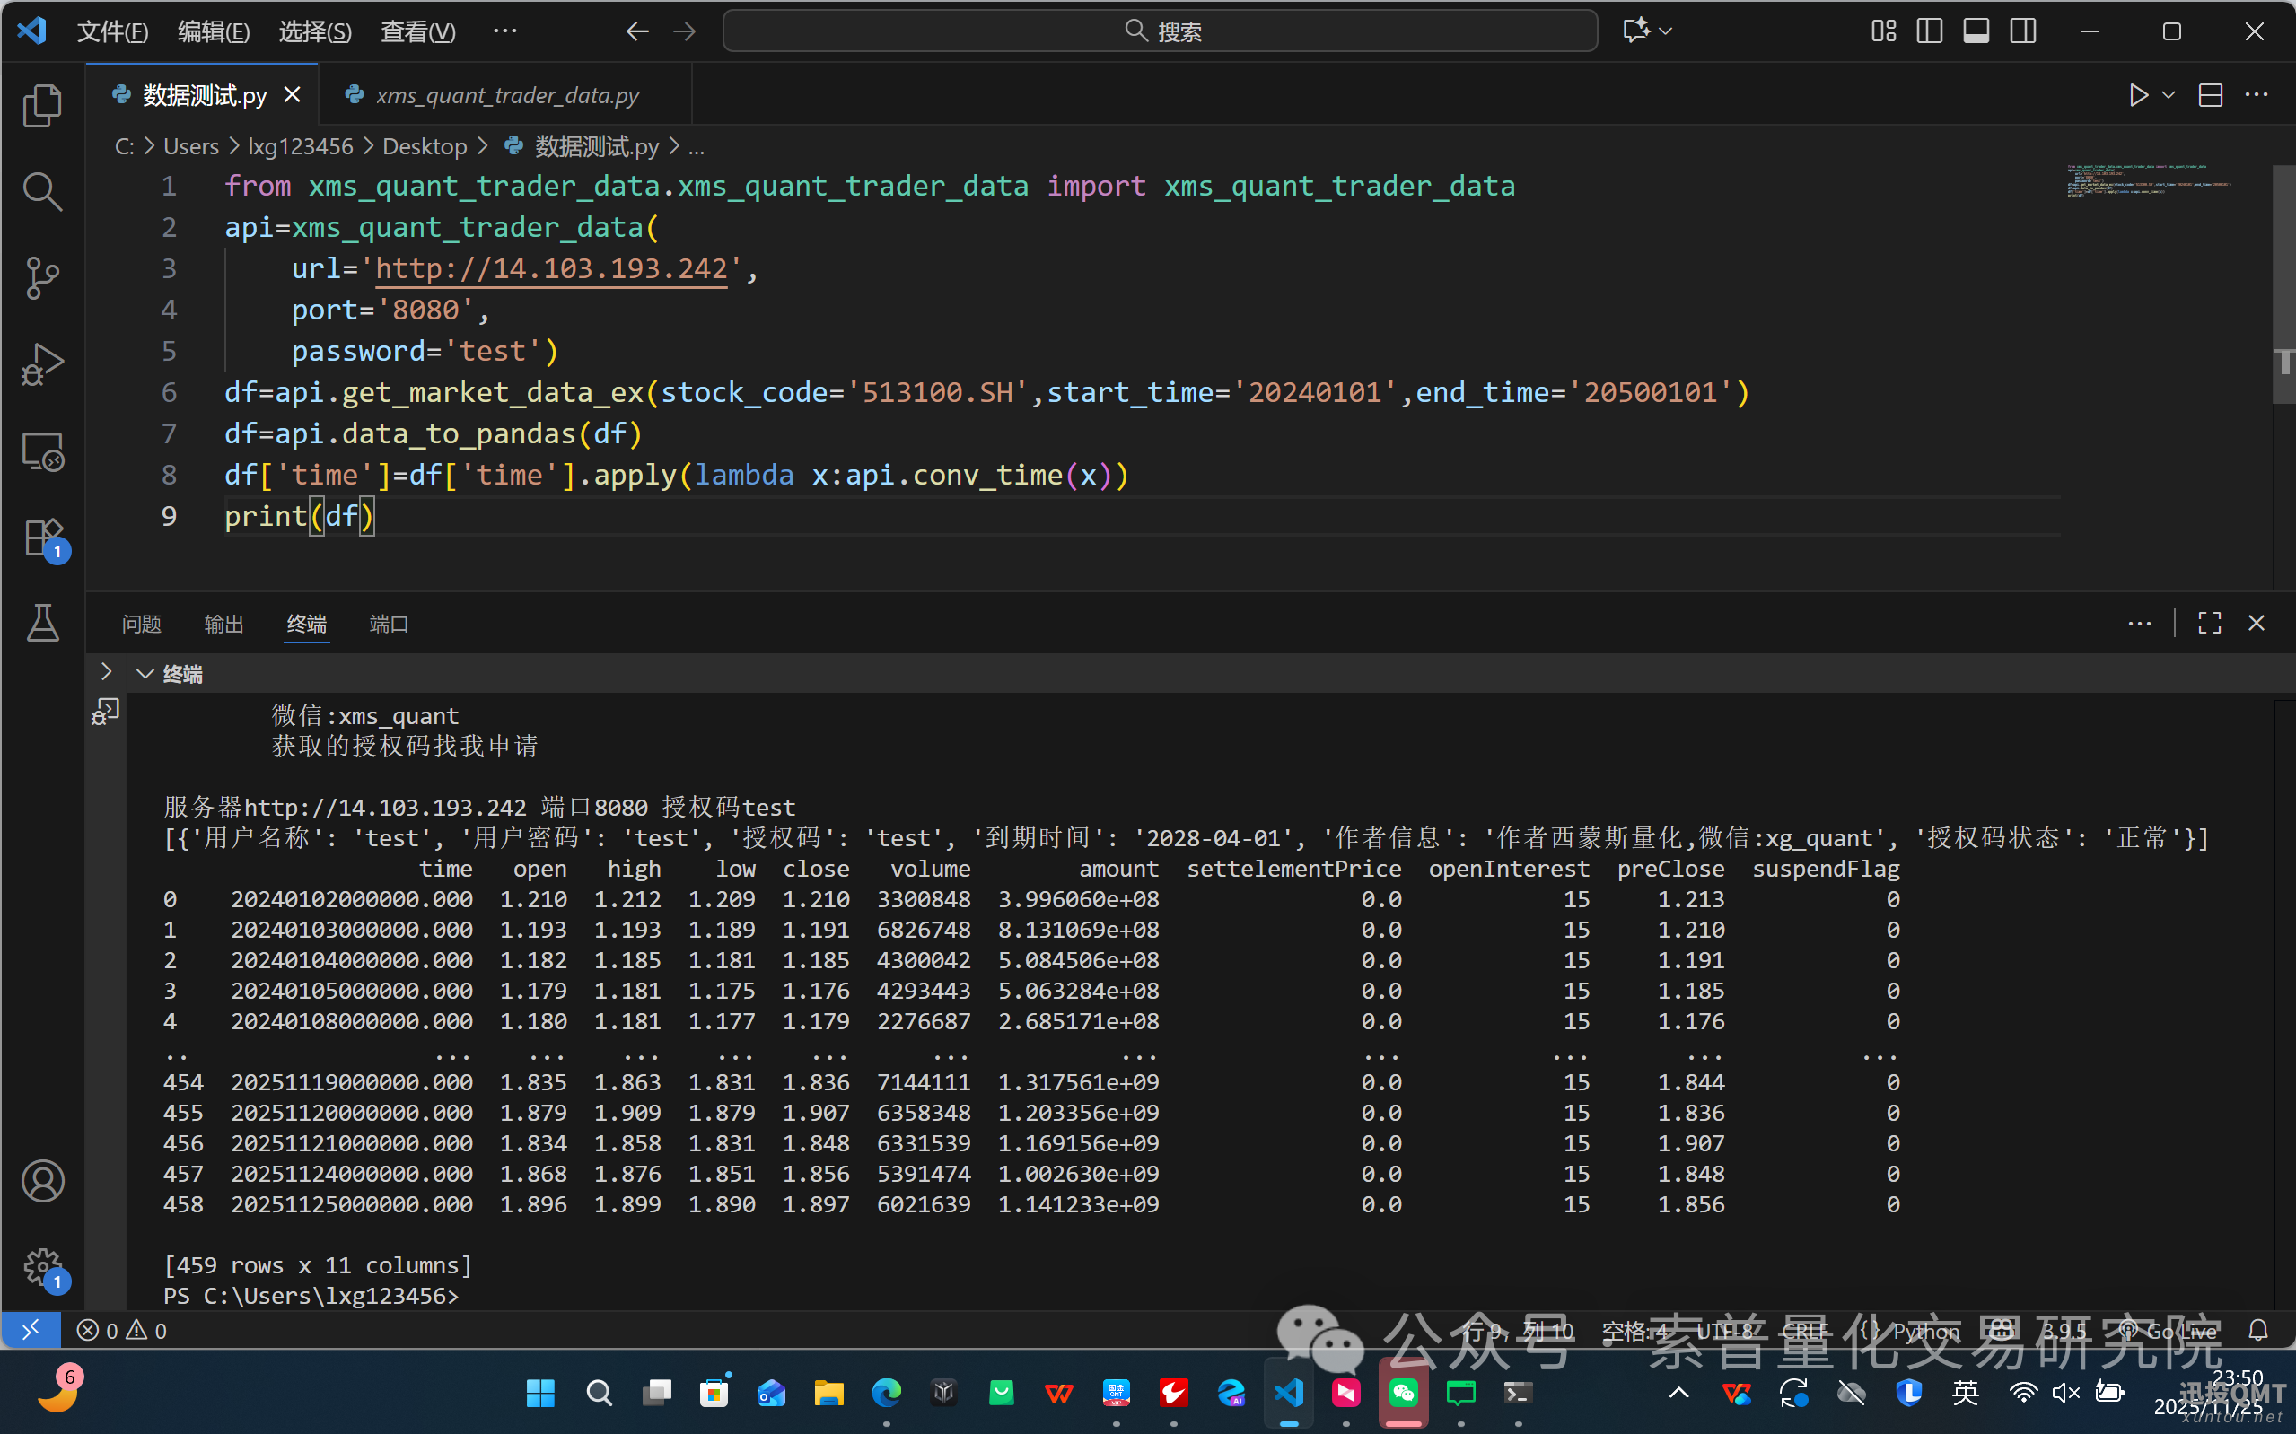Collapse the 终端 section chevron

click(x=145, y=673)
